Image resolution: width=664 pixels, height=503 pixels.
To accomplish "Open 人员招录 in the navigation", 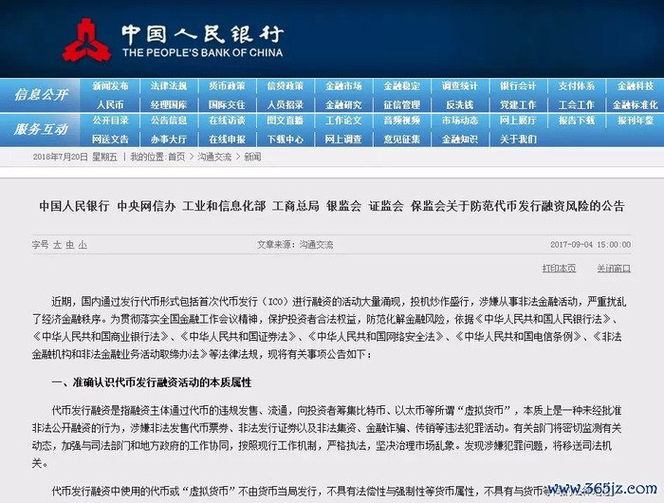I will click(285, 104).
